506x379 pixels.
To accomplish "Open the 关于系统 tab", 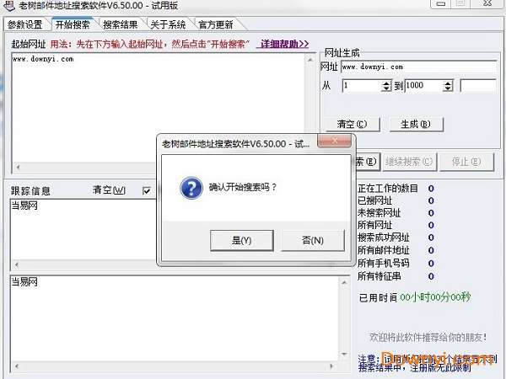I will (x=168, y=24).
